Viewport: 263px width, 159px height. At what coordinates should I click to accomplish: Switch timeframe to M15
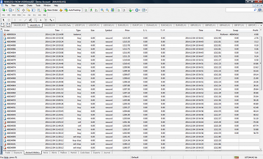click(x=14, y=15)
